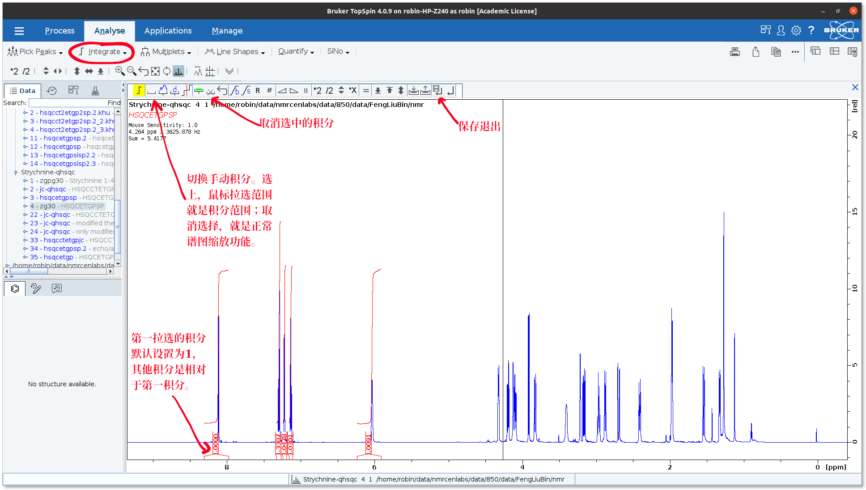Toggle manual integration mode (yellow integral icon)
This screenshot has width=866, height=490.
tap(139, 91)
